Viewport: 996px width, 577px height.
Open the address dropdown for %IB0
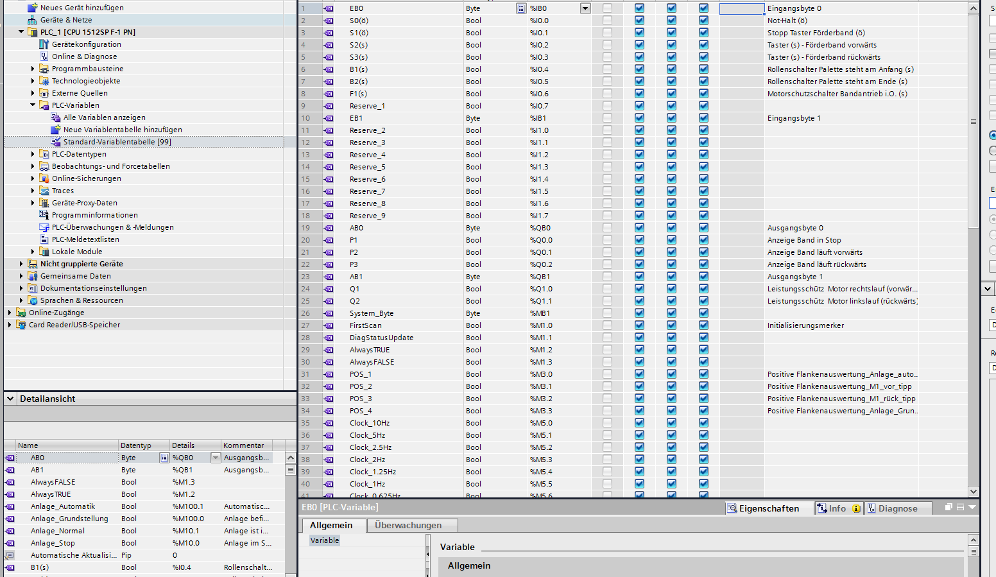pos(585,8)
